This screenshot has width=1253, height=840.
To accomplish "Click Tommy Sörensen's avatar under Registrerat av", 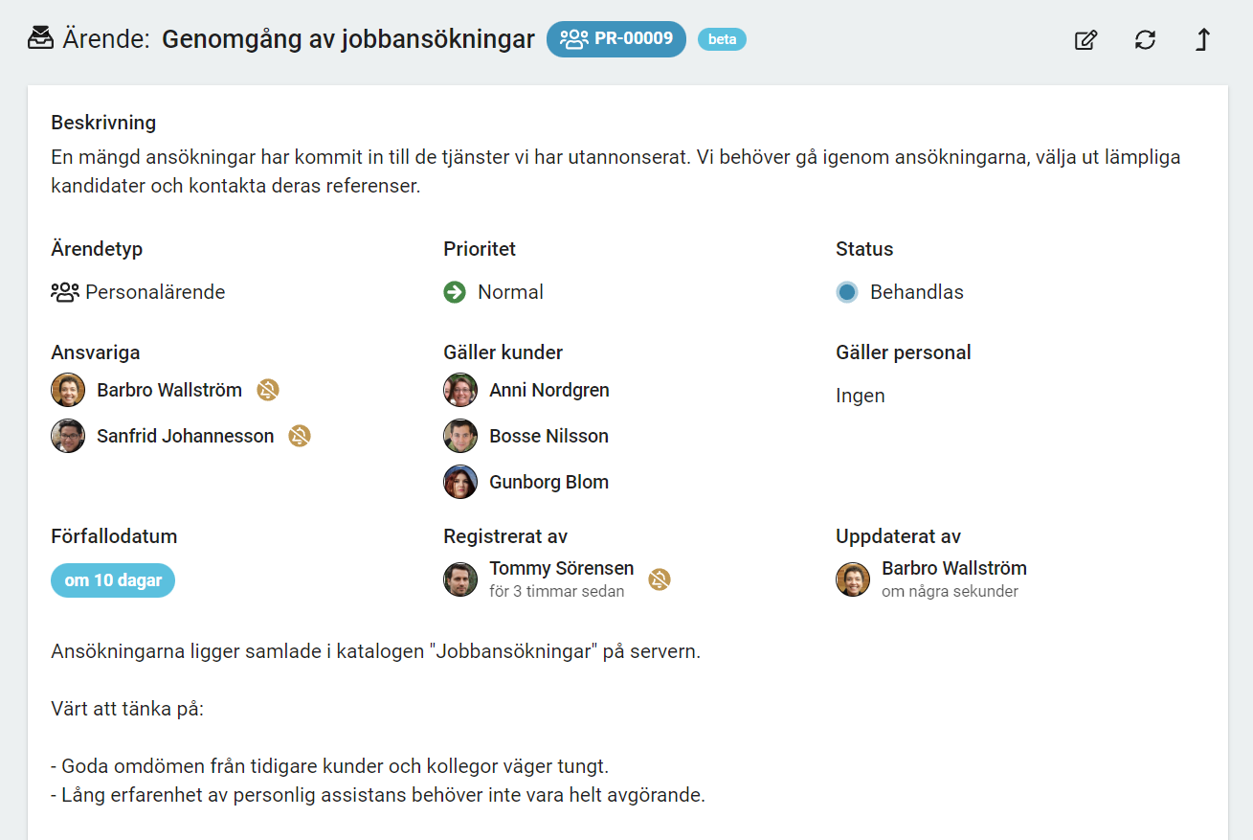I will [x=459, y=579].
